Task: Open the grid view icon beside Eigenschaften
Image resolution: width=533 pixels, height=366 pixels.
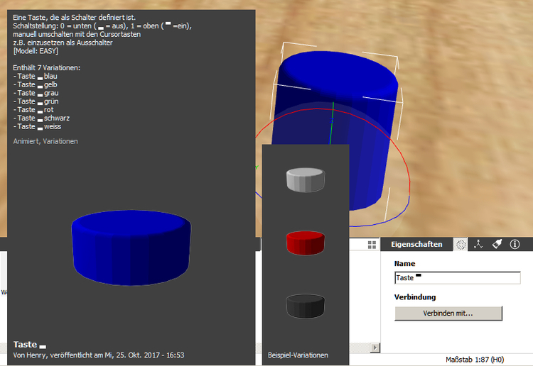Action: 372,245
